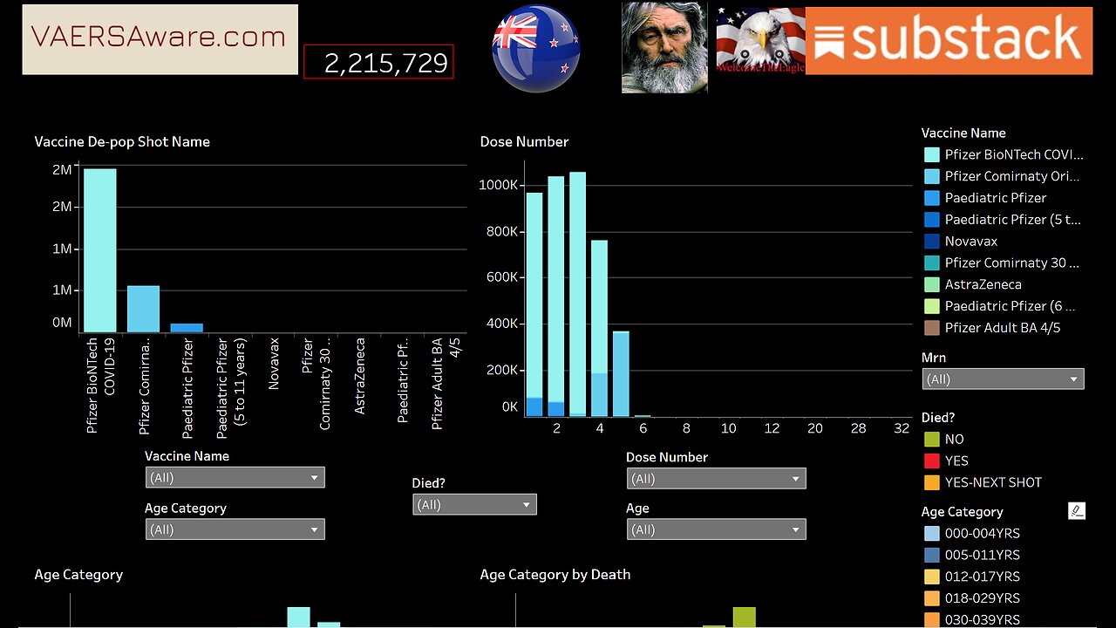
Task: Click the 1000K y-axis label
Action: [x=499, y=185]
